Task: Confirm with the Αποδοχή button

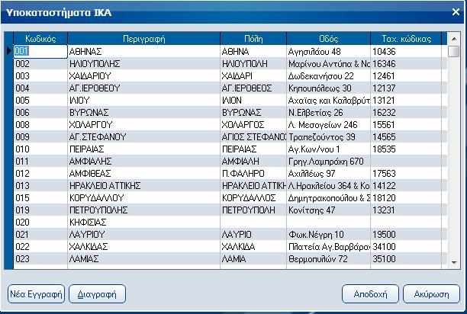Action: point(370,294)
